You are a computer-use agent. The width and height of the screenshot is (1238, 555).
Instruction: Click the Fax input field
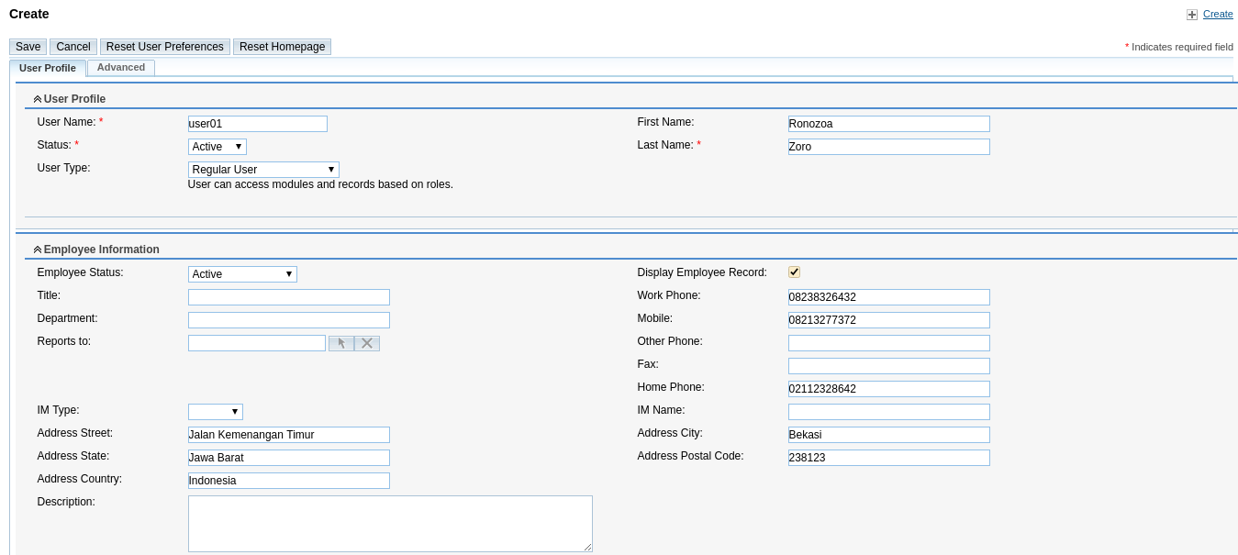[x=889, y=366]
